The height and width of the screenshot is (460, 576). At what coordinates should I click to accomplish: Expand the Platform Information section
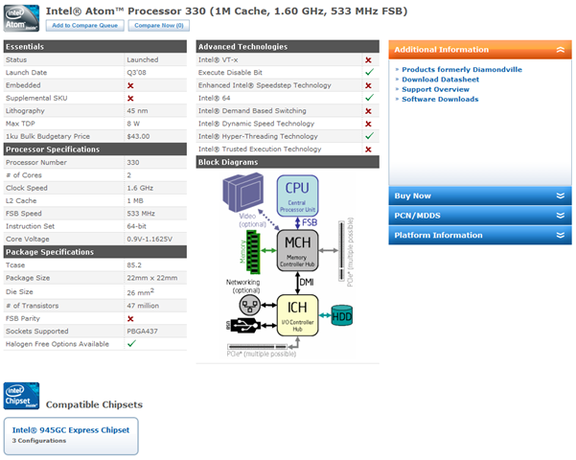(x=480, y=235)
